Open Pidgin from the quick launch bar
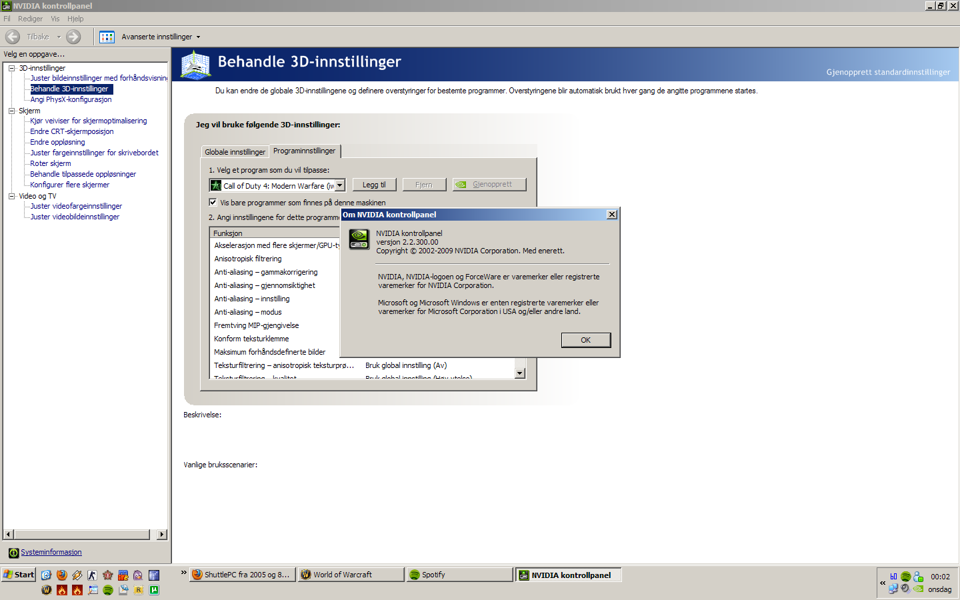 (138, 575)
